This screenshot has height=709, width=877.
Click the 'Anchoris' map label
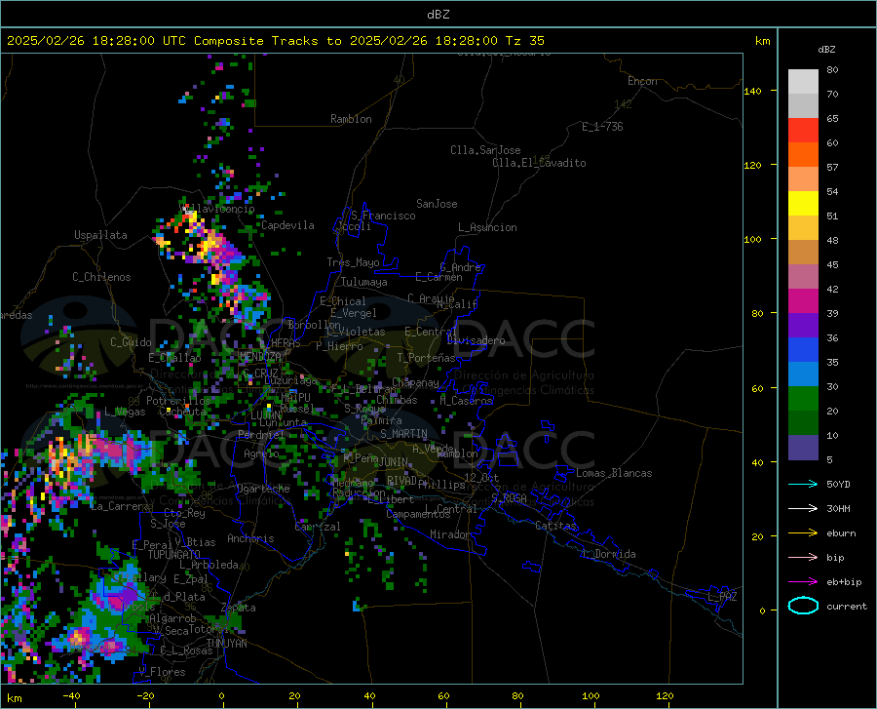(250, 538)
